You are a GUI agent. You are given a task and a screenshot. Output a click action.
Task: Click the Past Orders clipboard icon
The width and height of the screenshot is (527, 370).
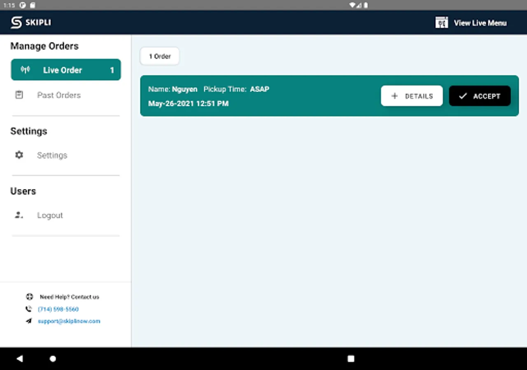coord(19,95)
